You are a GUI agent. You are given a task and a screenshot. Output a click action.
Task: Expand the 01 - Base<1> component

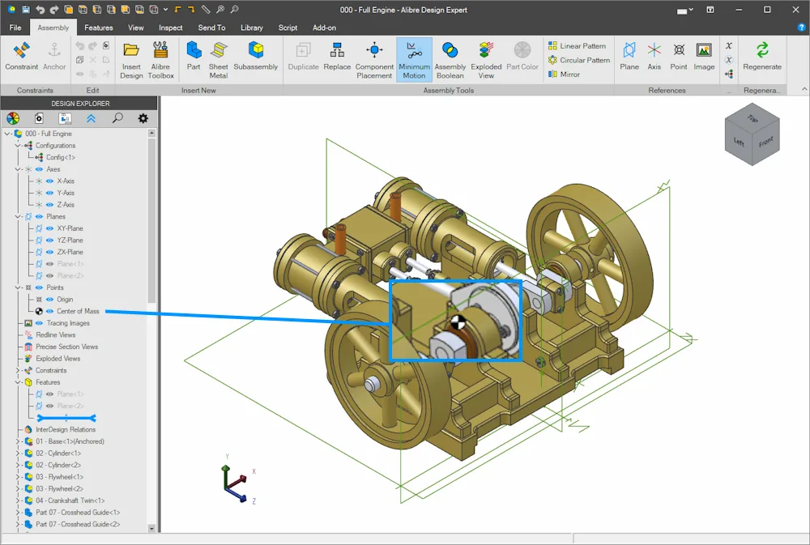coord(18,441)
